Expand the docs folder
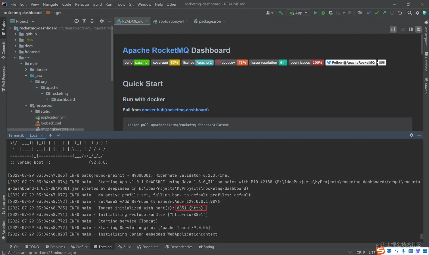The height and width of the screenshot is (255, 429). (x=15, y=46)
